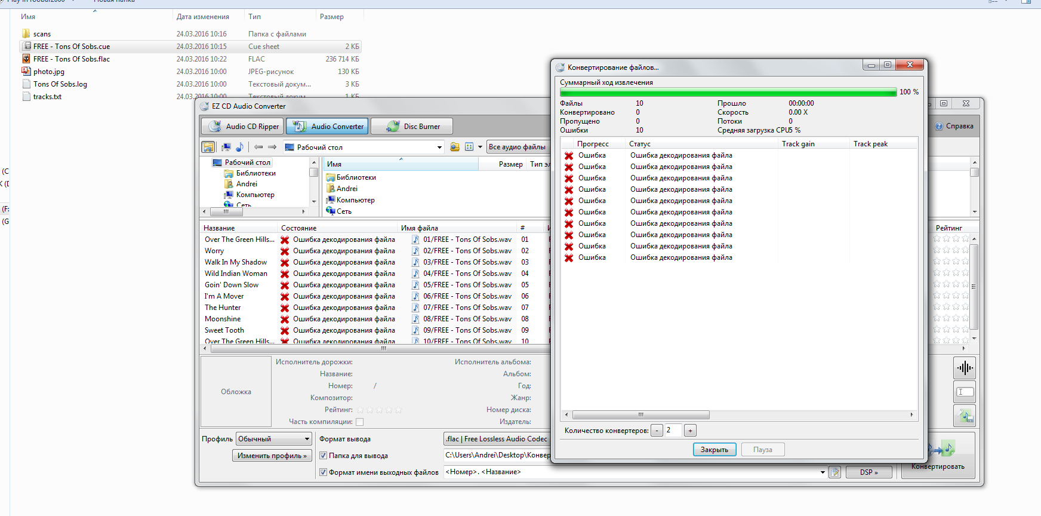Click the Изменить профиль button

pos(272,456)
